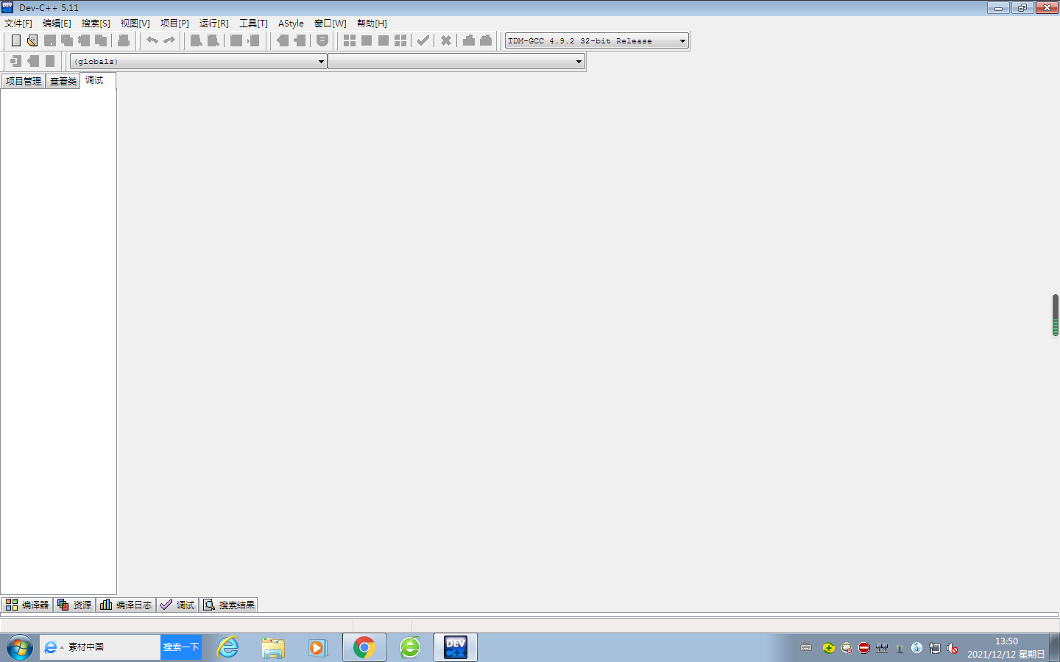
Task: Click the checkmark icon in the toolbar
Action: [423, 40]
